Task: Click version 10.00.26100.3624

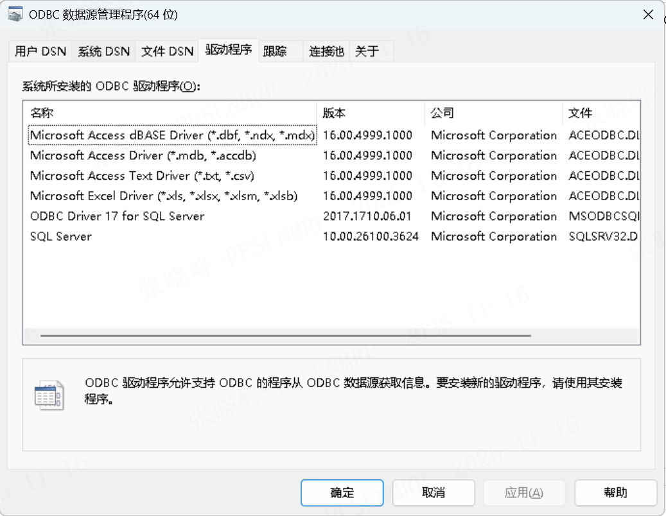Action: tap(371, 237)
